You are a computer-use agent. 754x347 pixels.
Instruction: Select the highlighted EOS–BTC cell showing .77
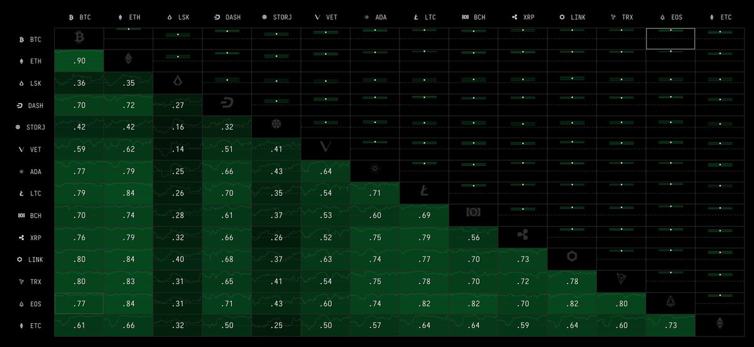point(79,304)
